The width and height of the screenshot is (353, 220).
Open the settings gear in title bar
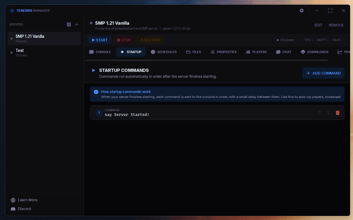pos(302,11)
